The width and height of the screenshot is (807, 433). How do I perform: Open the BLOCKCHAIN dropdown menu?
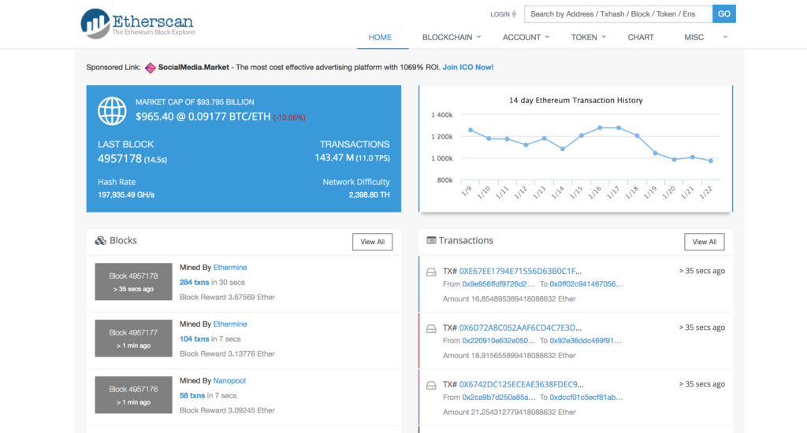(452, 37)
